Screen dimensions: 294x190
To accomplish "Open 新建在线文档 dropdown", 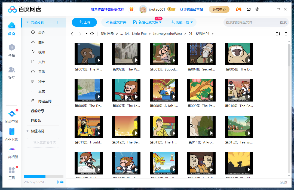I will [161, 22].
